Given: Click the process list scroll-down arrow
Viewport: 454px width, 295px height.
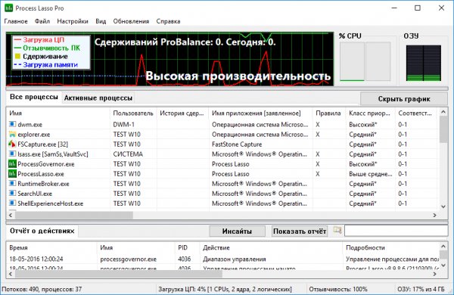Looking at the screenshot, I should (x=443, y=206).
